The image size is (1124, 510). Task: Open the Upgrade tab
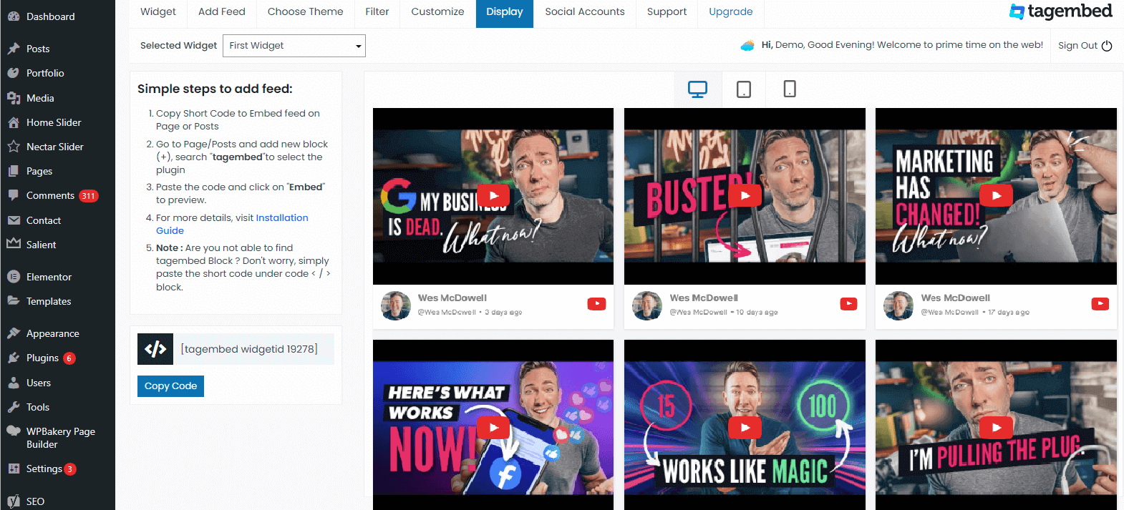(x=731, y=12)
